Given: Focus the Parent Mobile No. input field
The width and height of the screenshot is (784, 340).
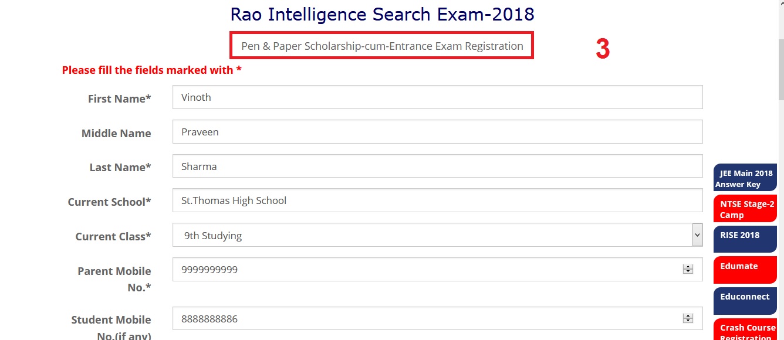Looking at the screenshot, I should [x=428, y=270].
